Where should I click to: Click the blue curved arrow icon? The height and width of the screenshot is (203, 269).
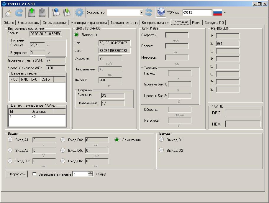19,12
